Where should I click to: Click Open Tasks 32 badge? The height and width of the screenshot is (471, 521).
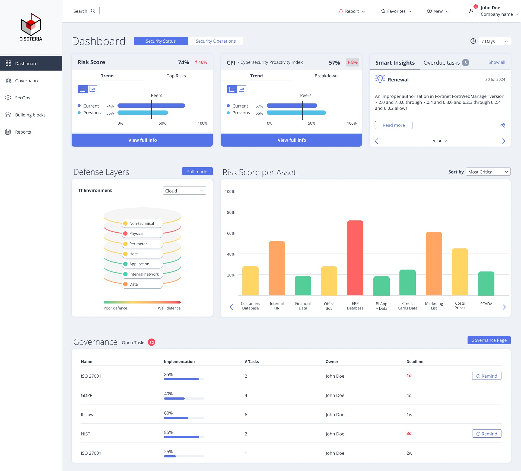(x=151, y=342)
